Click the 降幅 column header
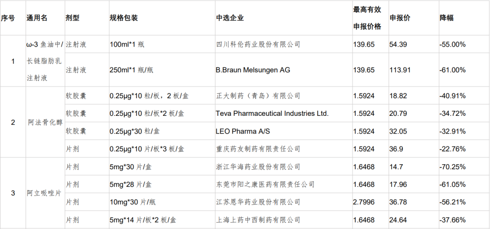The image size is (490, 229). (447, 18)
